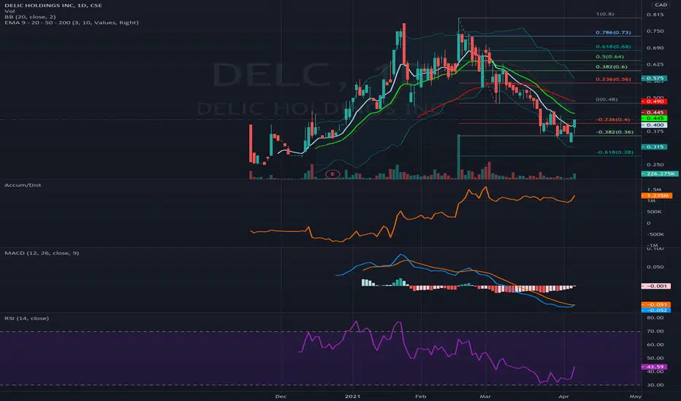This screenshot has height=401, width=681.
Task: Click the 0.490 red price label
Action: tap(655, 101)
